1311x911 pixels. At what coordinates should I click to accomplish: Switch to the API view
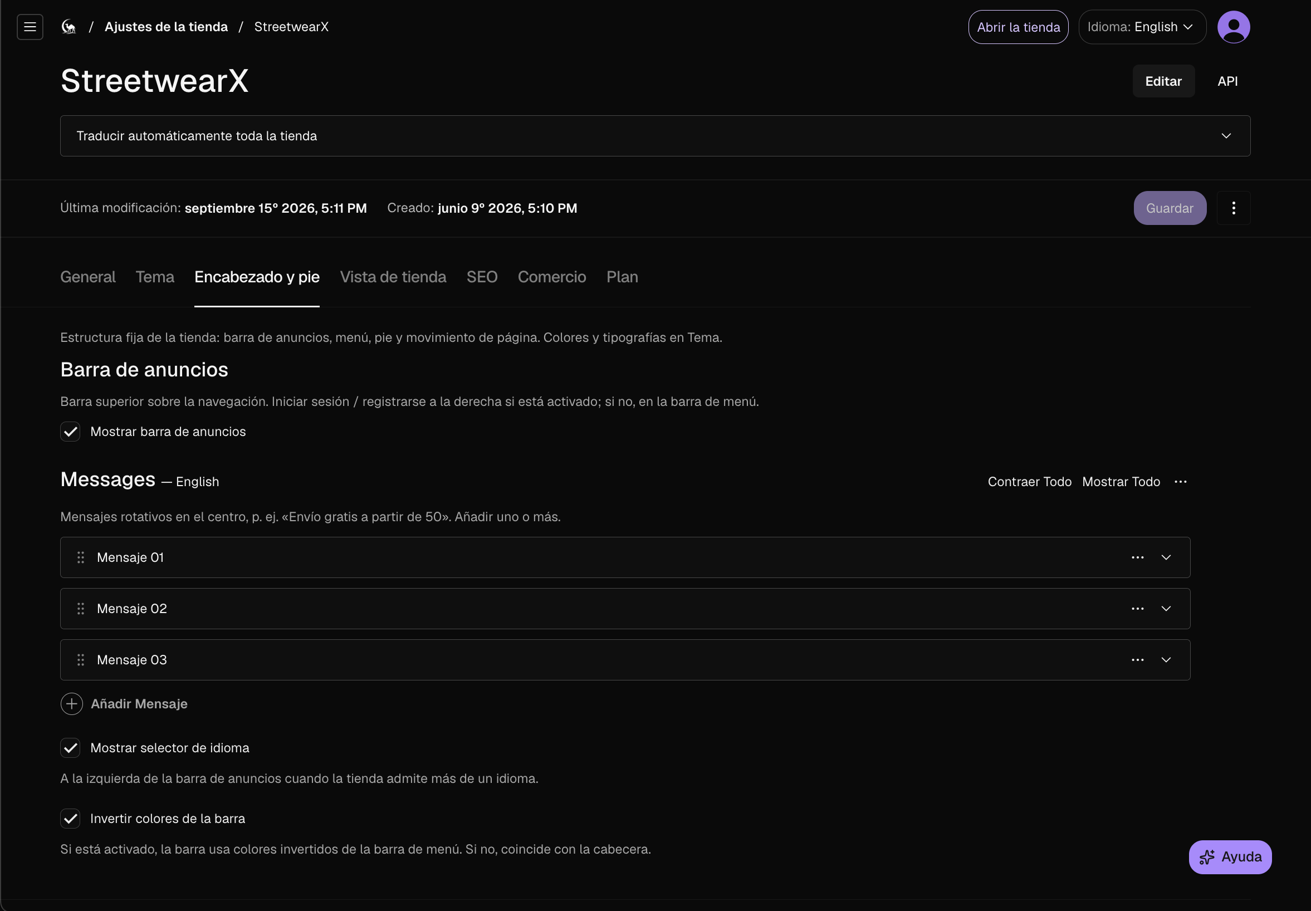pyautogui.click(x=1227, y=81)
